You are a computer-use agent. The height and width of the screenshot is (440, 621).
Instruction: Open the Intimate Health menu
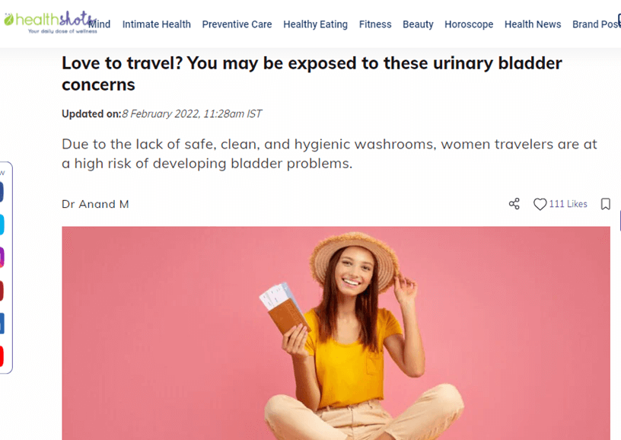(x=157, y=24)
